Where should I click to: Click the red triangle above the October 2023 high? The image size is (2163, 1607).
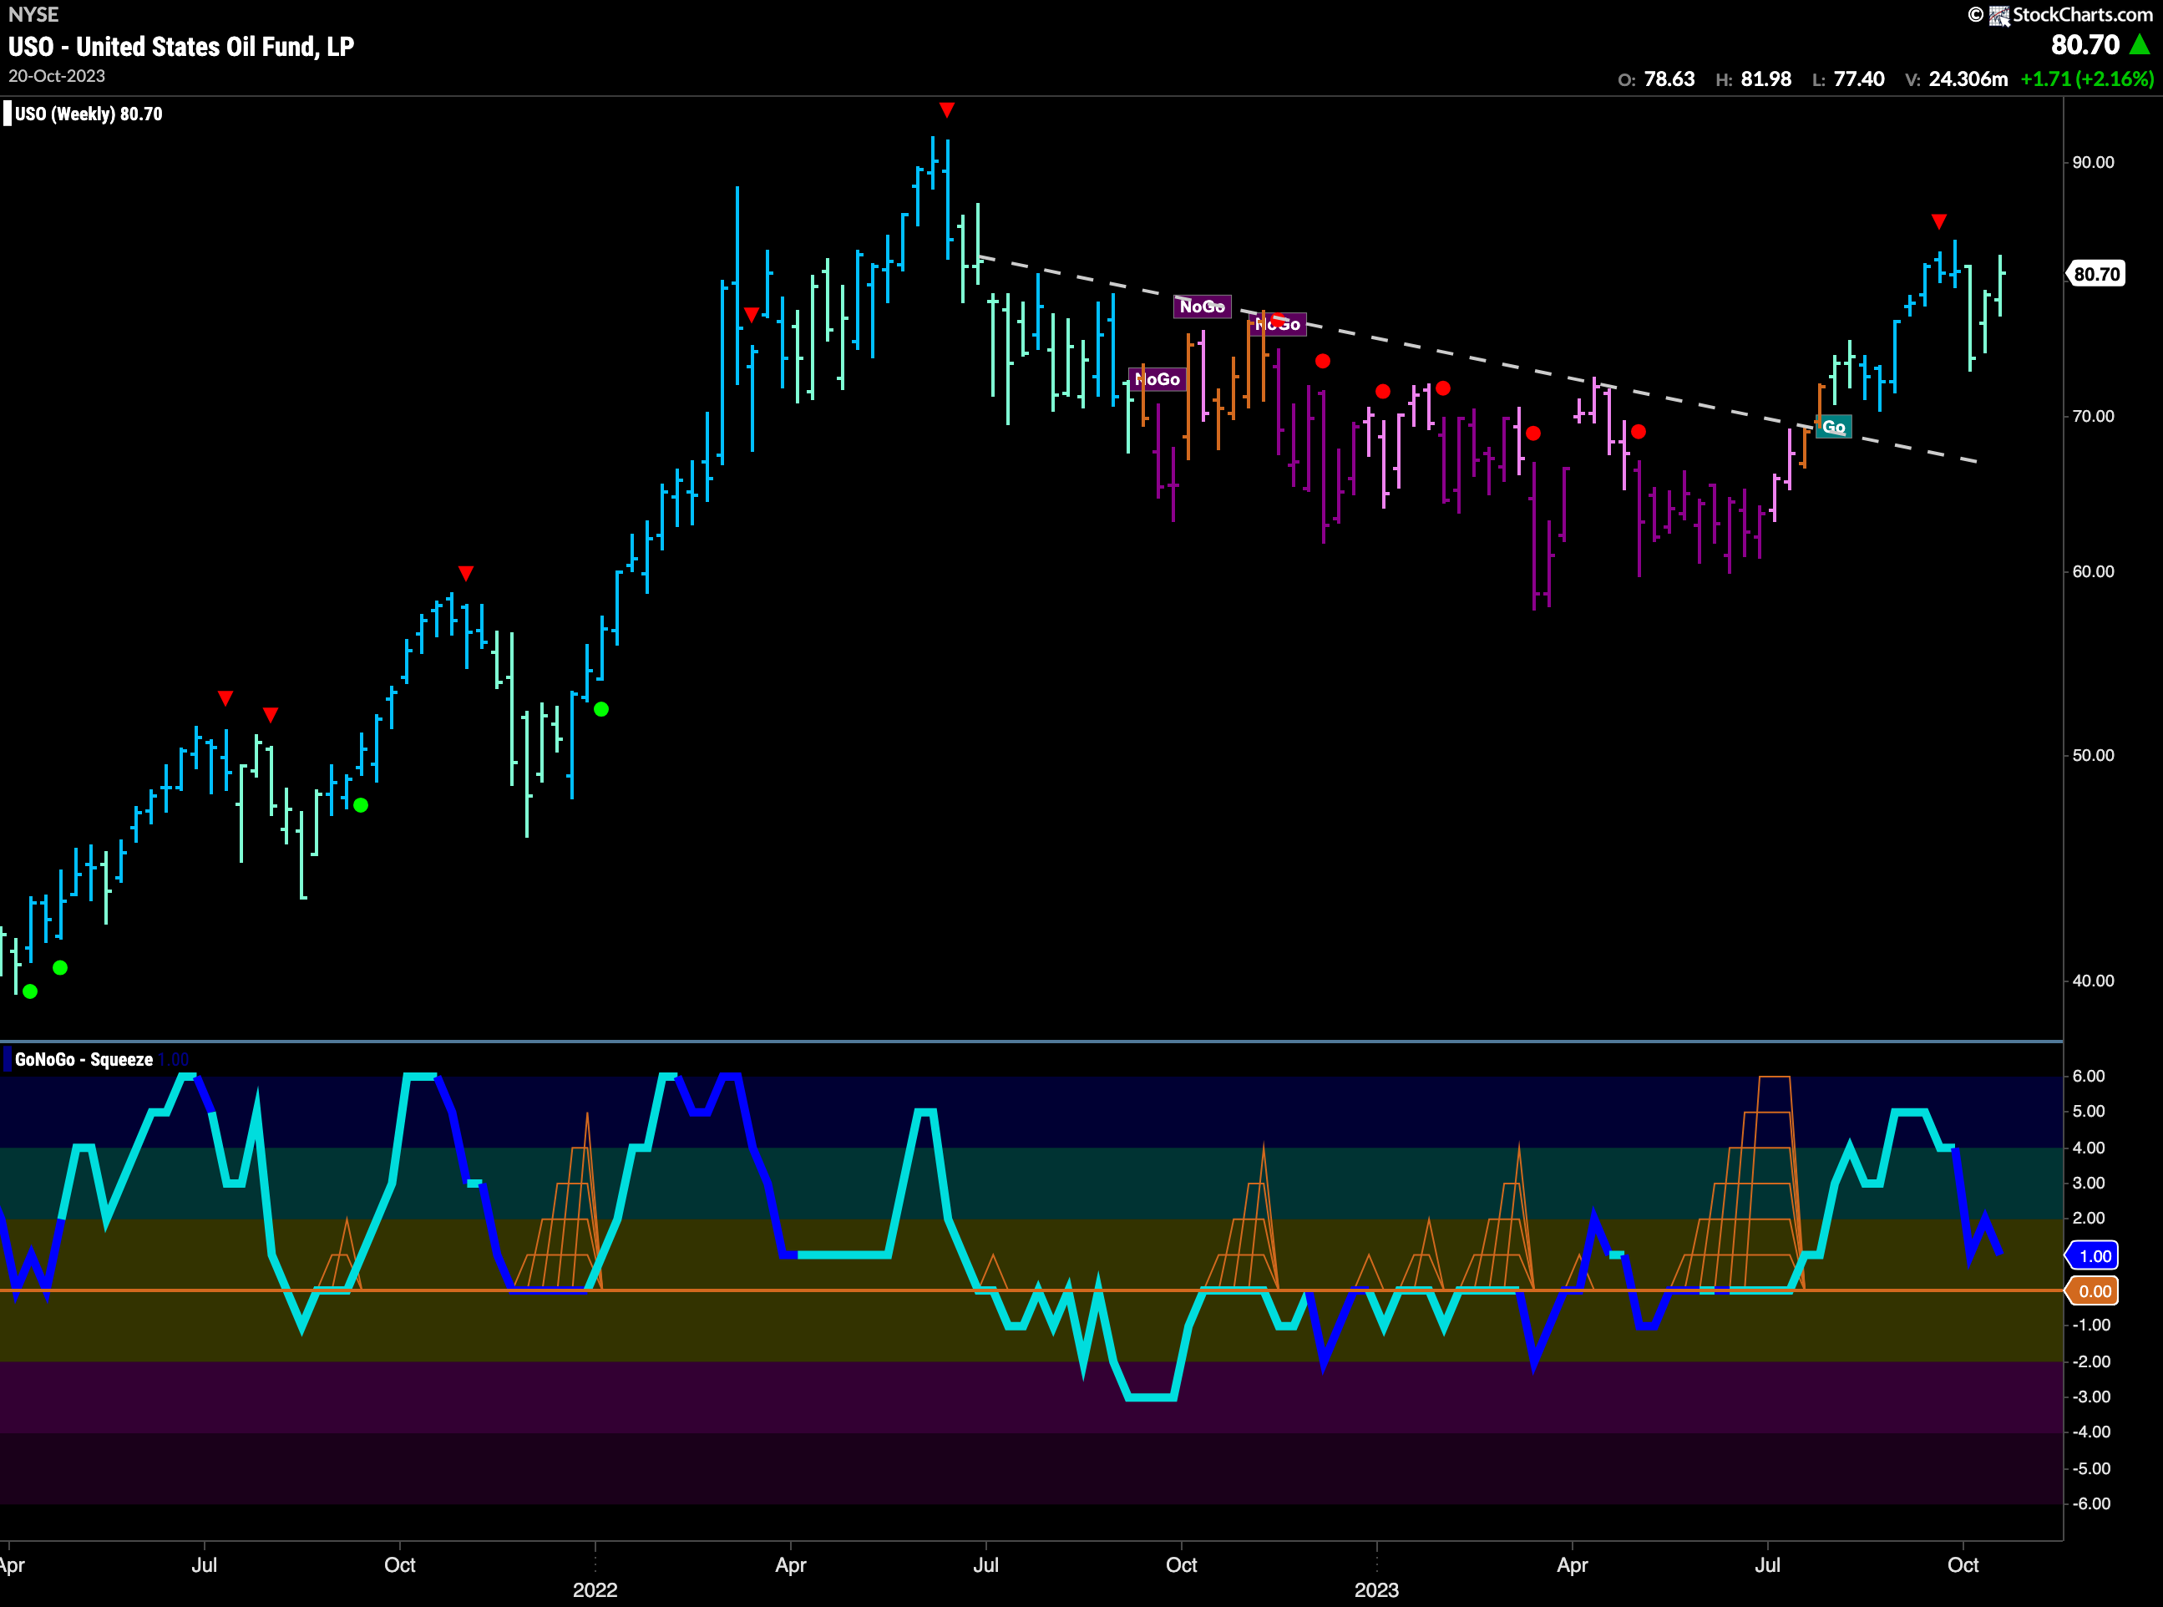click(x=1938, y=222)
